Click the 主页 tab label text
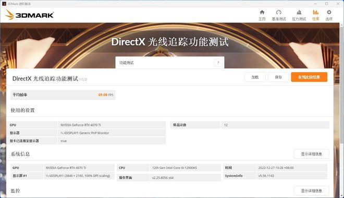344x198 pixels. tap(262, 19)
